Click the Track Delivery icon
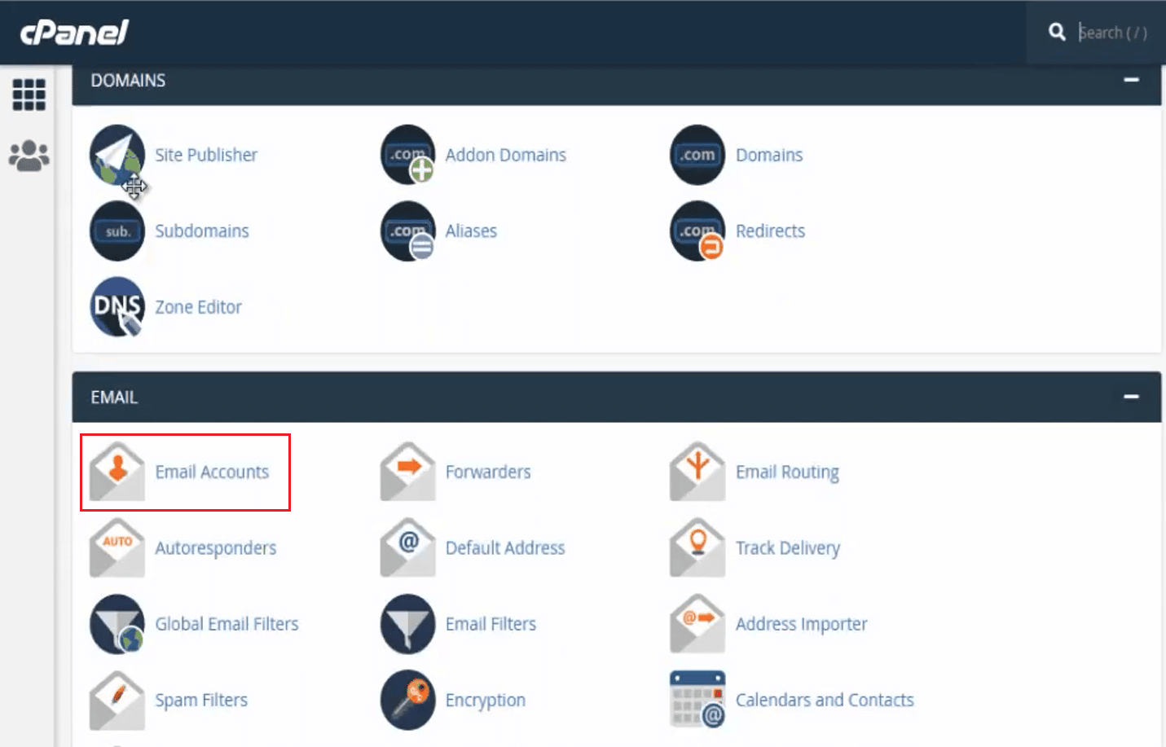The width and height of the screenshot is (1166, 747). 697,547
